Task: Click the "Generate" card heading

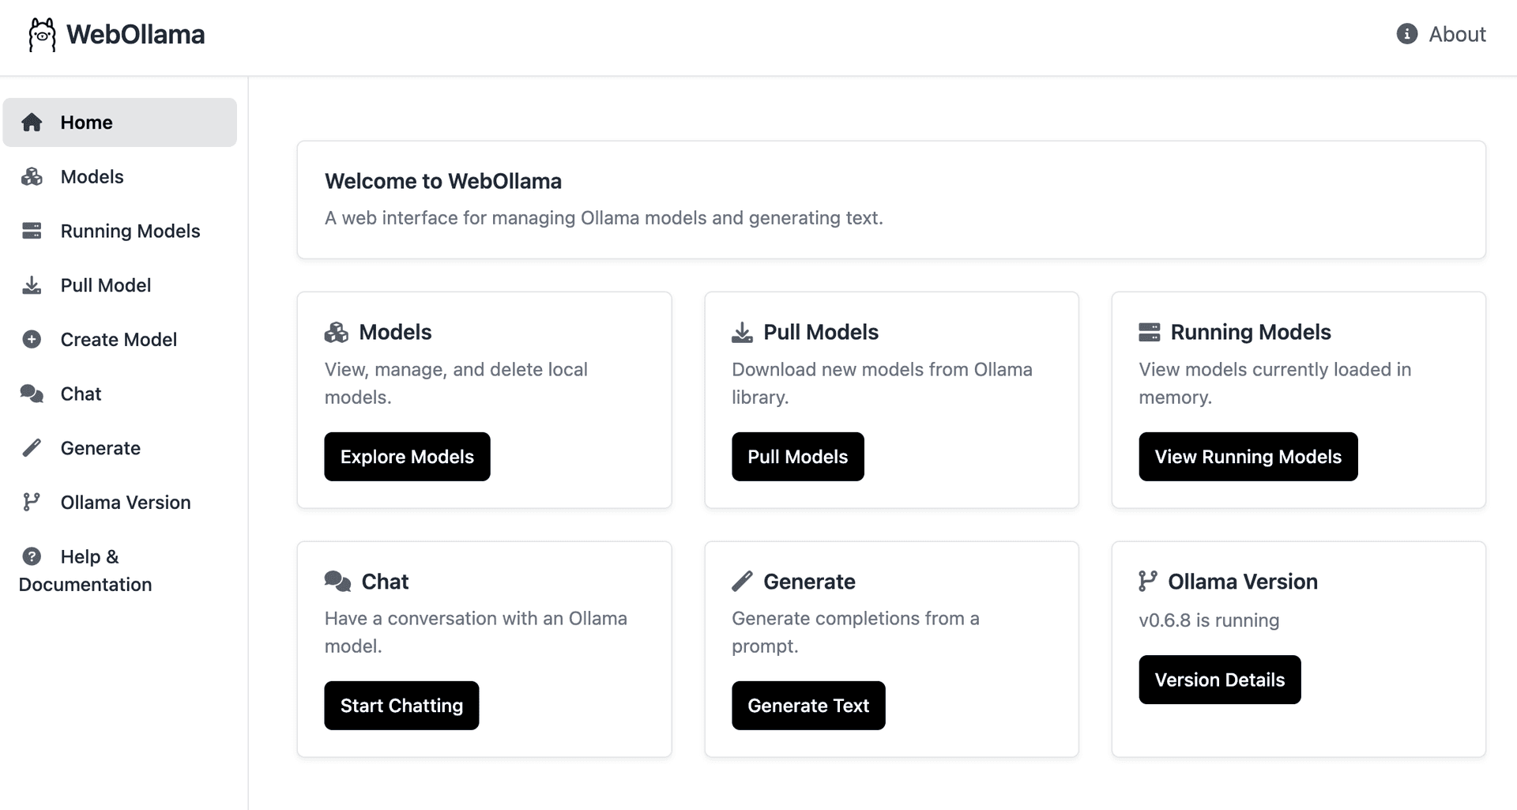Action: (809, 582)
